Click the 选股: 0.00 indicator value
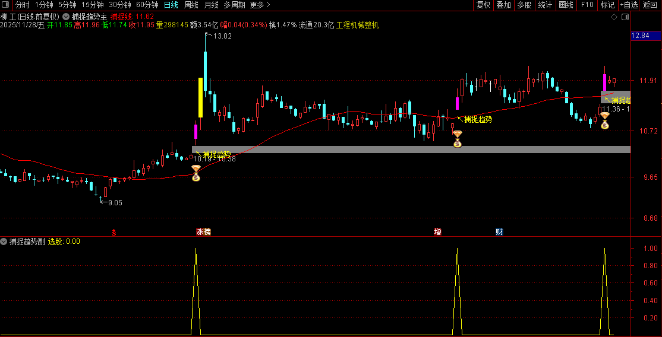 pos(64,241)
